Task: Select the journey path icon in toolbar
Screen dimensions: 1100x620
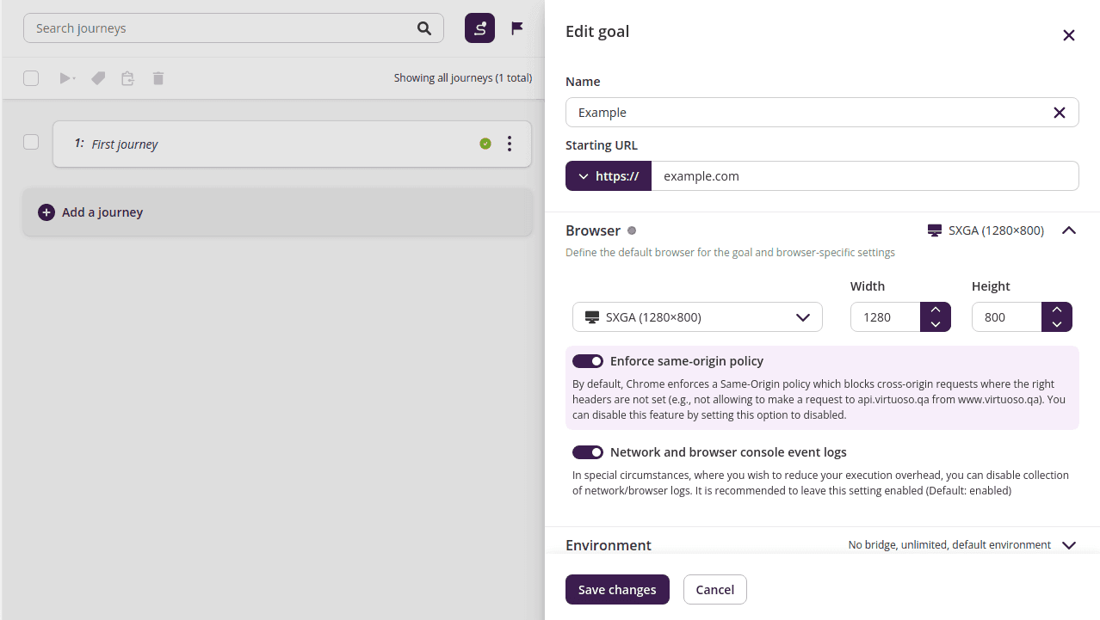Action: [479, 28]
